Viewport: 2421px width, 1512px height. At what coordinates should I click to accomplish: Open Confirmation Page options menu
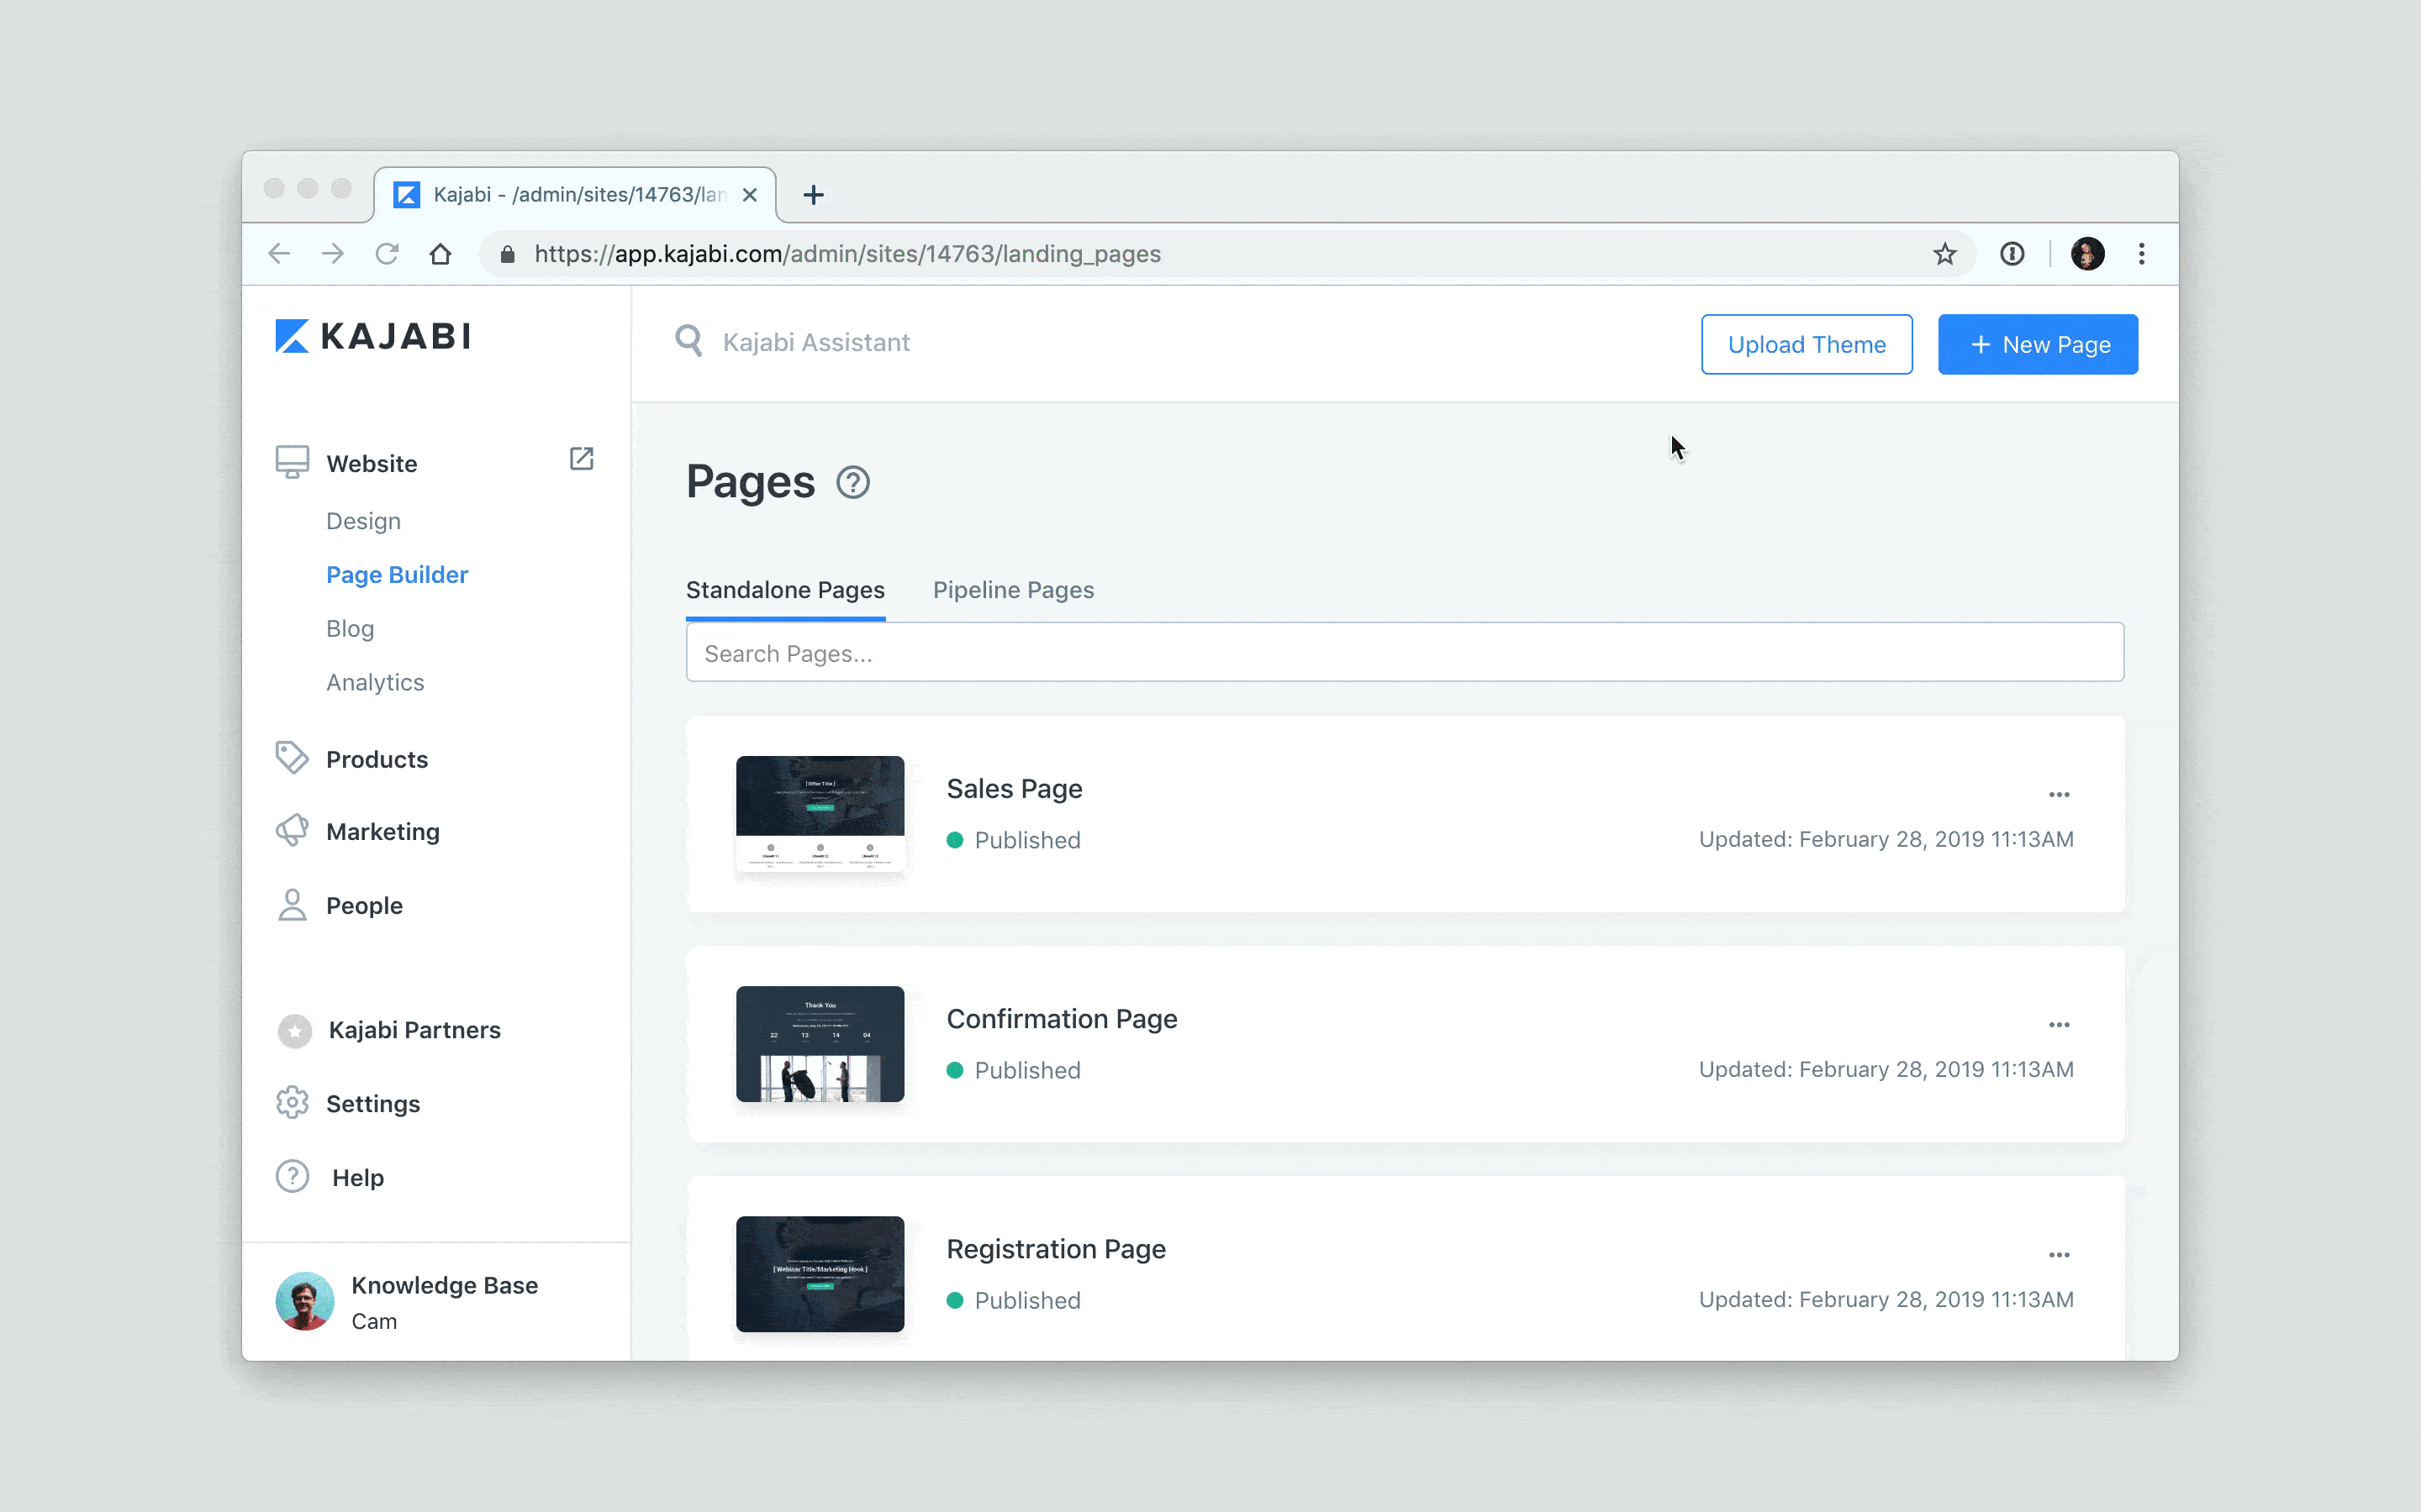(x=2059, y=1025)
